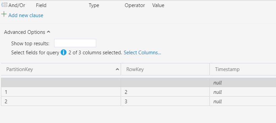Viewport: 276px width, 123px height.
Task: Click the PartitionKey sort arrow icon
Action: pyautogui.click(x=117, y=69)
